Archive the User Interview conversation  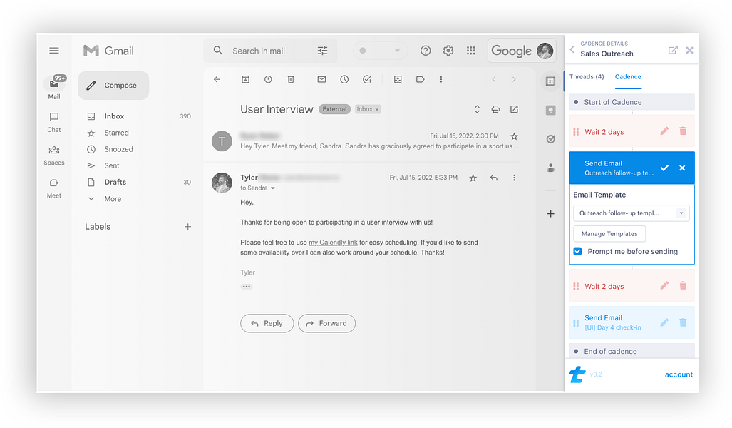(x=245, y=79)
